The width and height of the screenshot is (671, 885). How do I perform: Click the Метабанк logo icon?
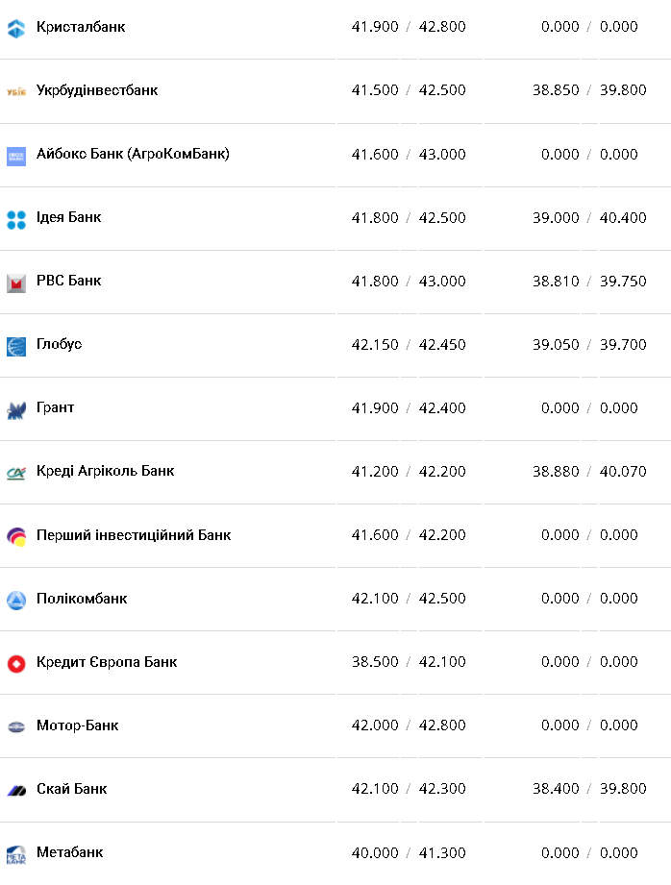(x=15, y=853)
